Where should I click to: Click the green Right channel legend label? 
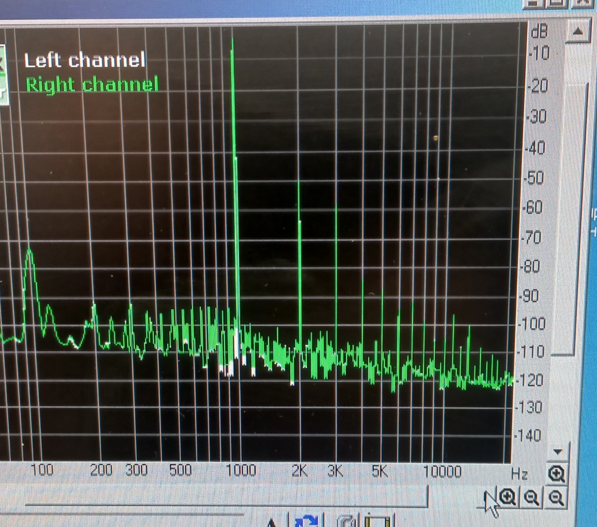click(x=92, y=85)
